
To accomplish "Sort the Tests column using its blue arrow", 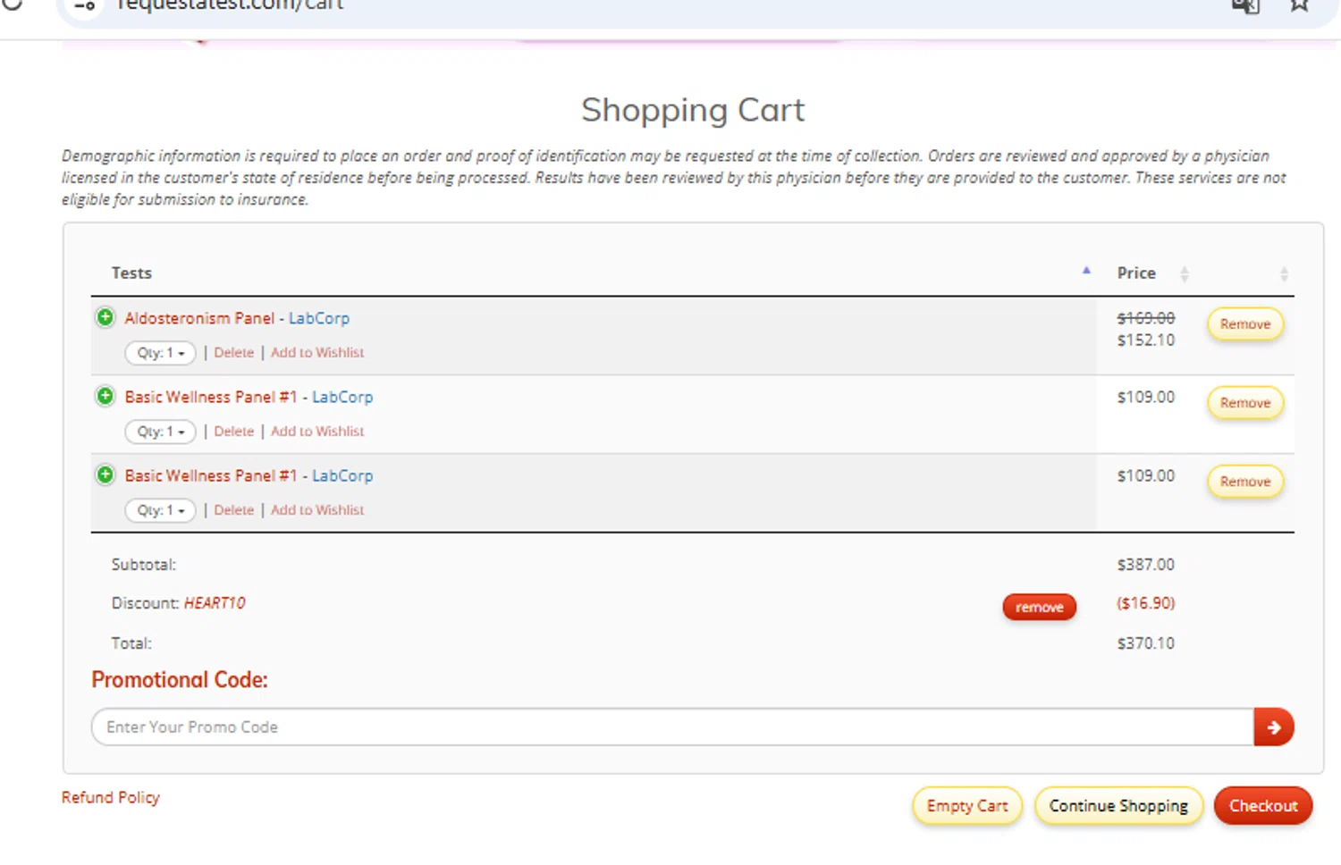I will point(1086,271).
